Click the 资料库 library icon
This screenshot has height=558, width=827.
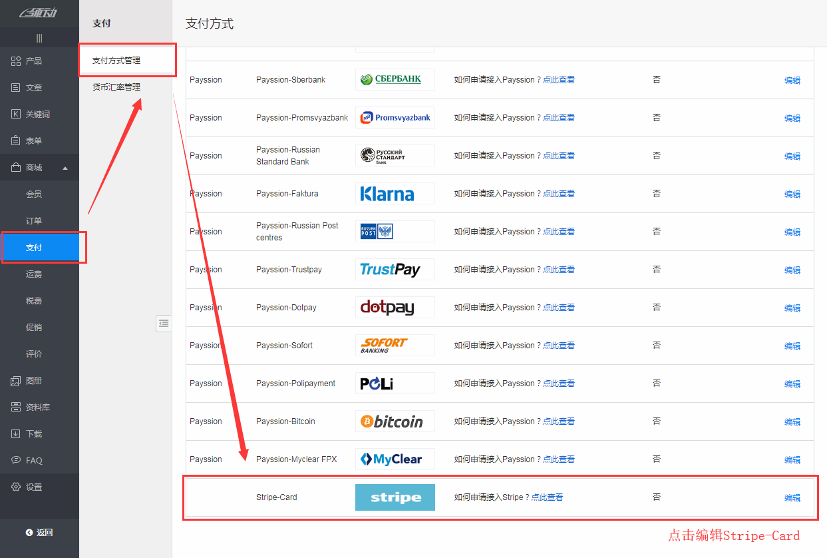[16, 408]
